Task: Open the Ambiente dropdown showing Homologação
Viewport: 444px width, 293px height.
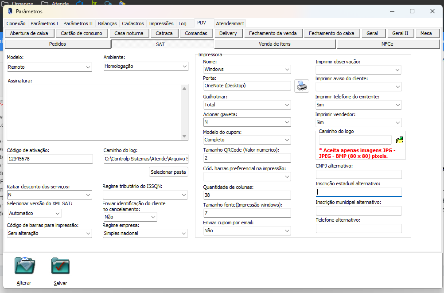Action: [x=146, y=66]
